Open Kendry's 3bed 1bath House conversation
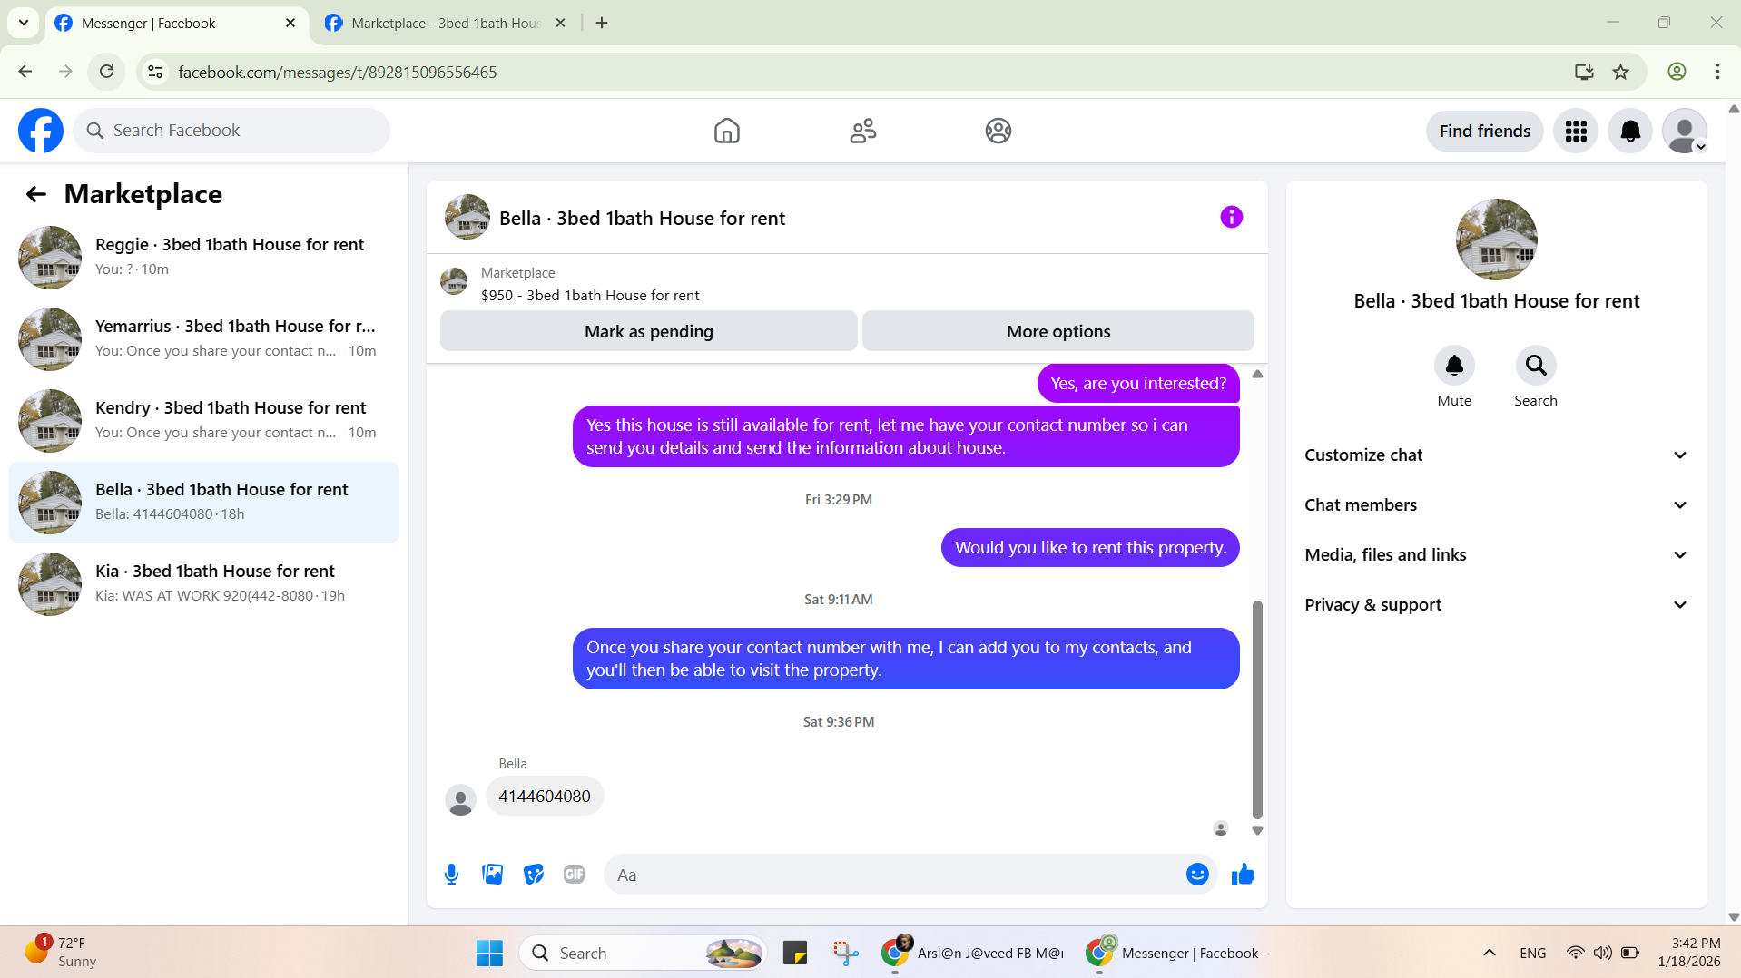The height and width of the screenshot is (978, 1741). pyautogui.click(x=204, y=420)
